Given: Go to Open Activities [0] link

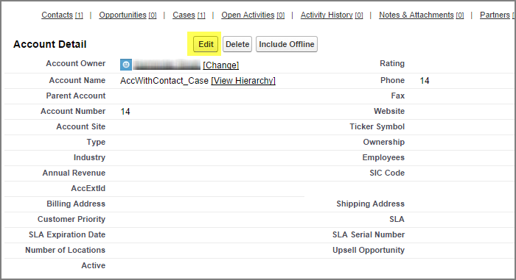Looking at the screenshot, I should click(253, 15).
